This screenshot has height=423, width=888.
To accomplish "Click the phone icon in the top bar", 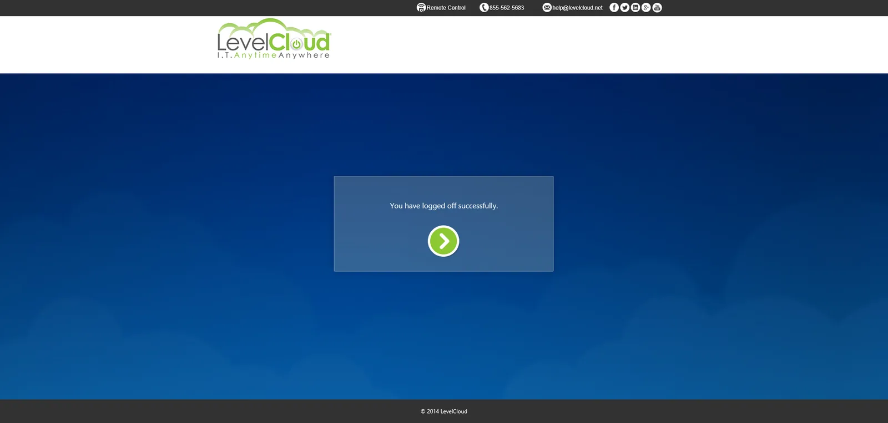I will pos(484,8).
